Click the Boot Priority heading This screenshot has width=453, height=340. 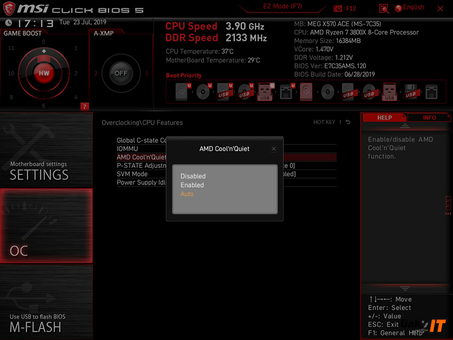click(x=184, y=75)
